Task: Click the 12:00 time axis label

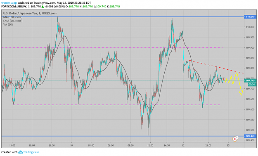Action: (150, 145)
